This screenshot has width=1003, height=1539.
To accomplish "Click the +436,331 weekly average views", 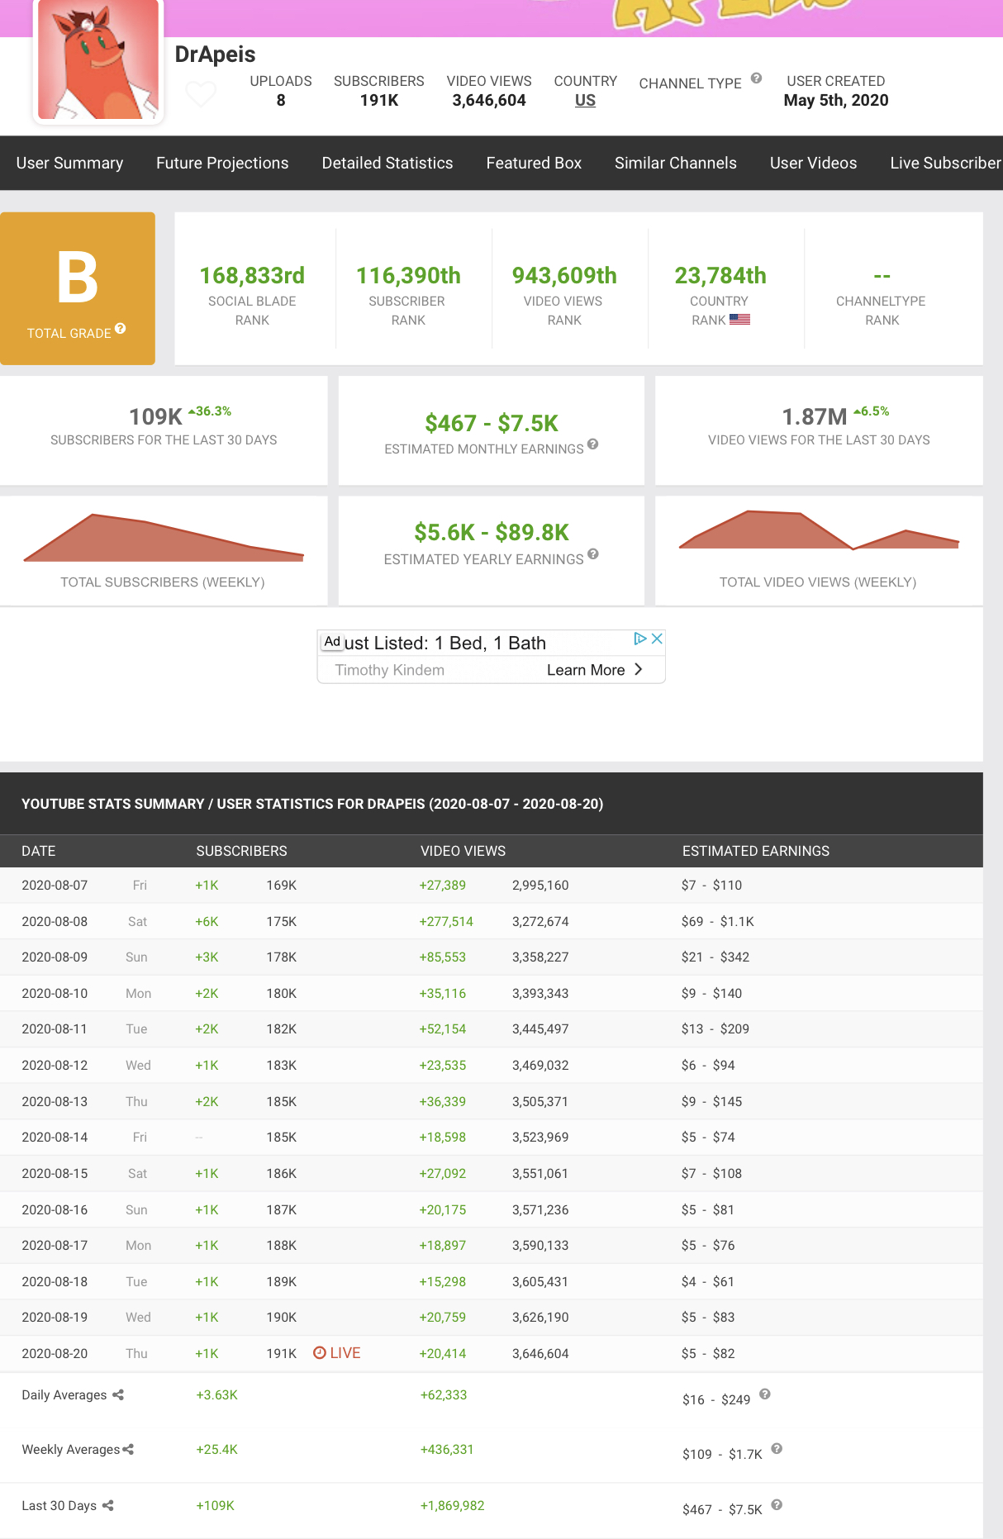I will tap(447, 1449).
